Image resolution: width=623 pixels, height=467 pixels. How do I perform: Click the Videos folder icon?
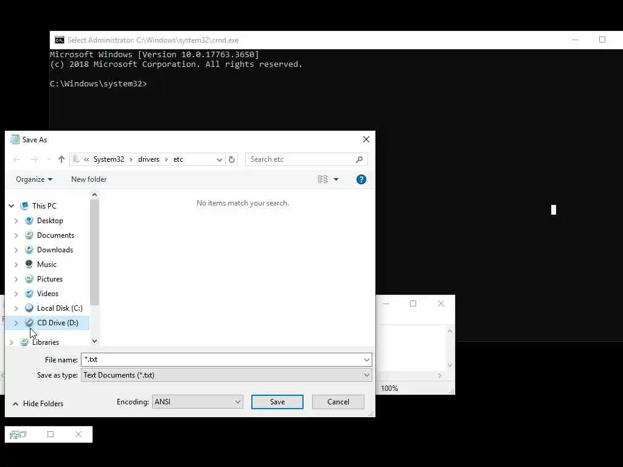pos(29,294)
